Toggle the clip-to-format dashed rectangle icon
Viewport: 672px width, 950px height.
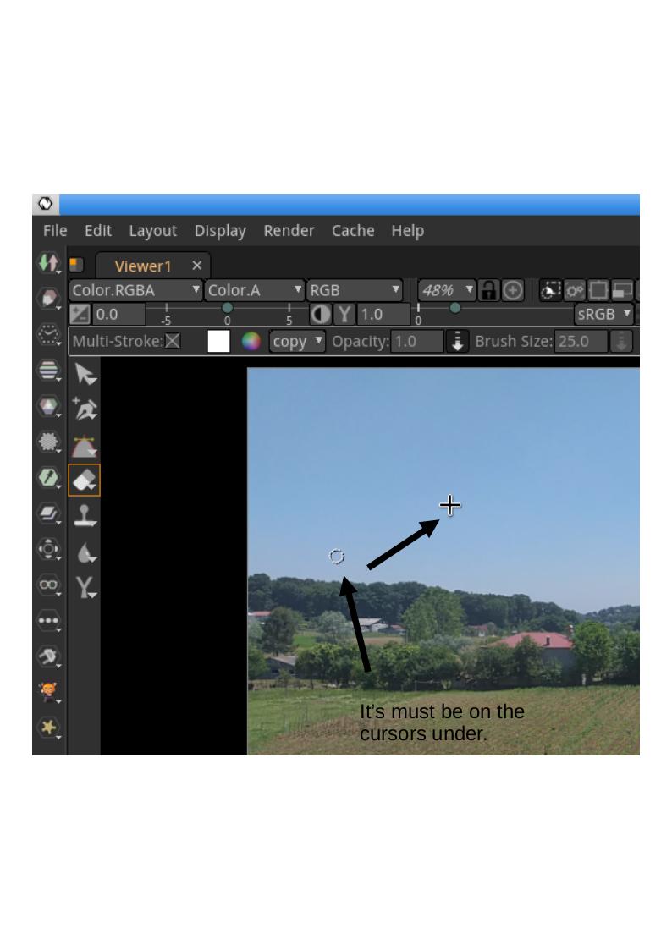pos(549,290)
